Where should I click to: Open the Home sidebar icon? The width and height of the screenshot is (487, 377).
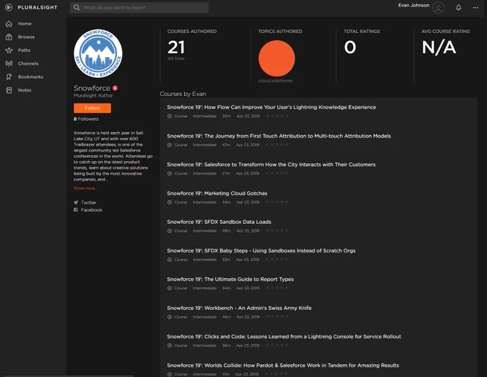click(x=9, y=24)
